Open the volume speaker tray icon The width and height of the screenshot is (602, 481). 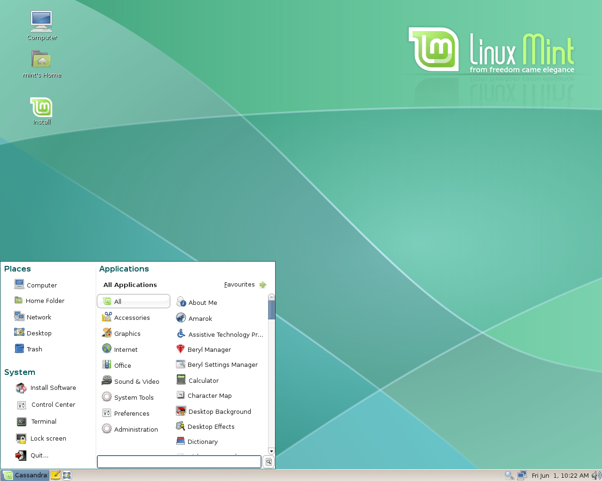tap(596, 475)
